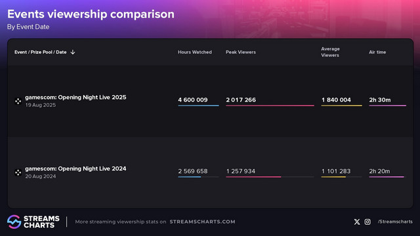The height and width of the screenshot is (236, 420).
Task: Open the Instagram icon in footer
Action: pos(367,222)
